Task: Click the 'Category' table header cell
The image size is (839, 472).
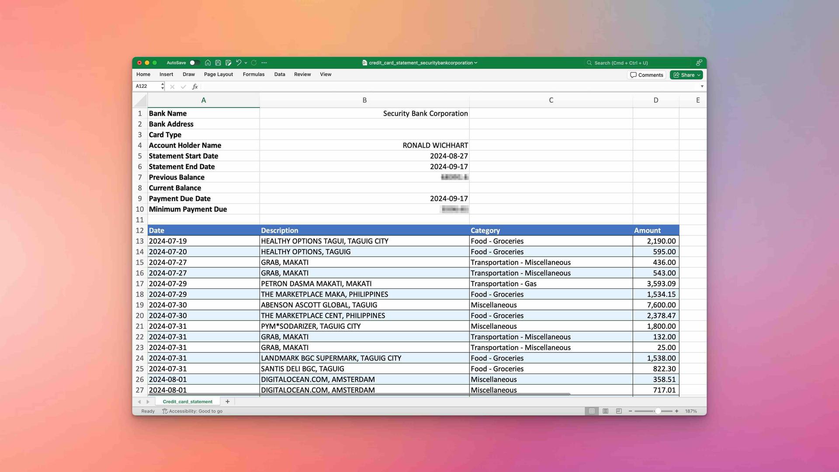Action: 551,230
